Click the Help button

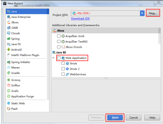point(152,118)
